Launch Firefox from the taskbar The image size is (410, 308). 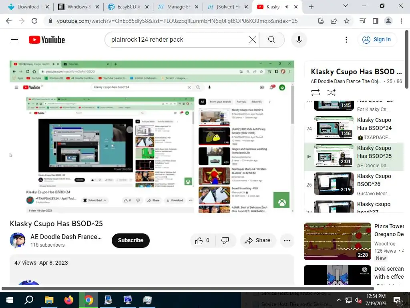point(69,300)
